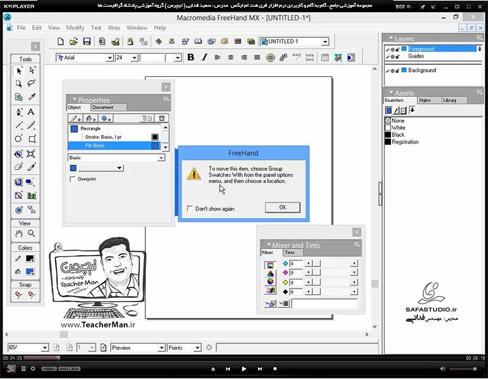Check the Overprint checkbox
488x379 pixels.
pos(73,179)
